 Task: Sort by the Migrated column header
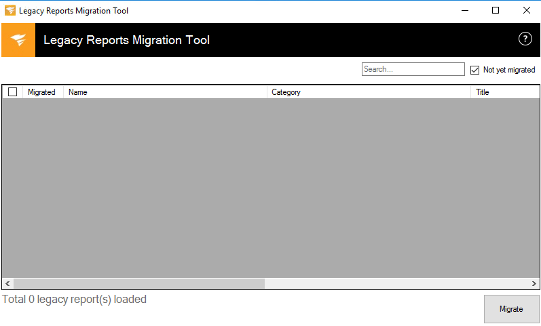pyautogui.click(x=43, y=92)
